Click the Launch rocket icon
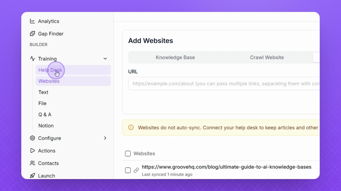 click(32, 176)
